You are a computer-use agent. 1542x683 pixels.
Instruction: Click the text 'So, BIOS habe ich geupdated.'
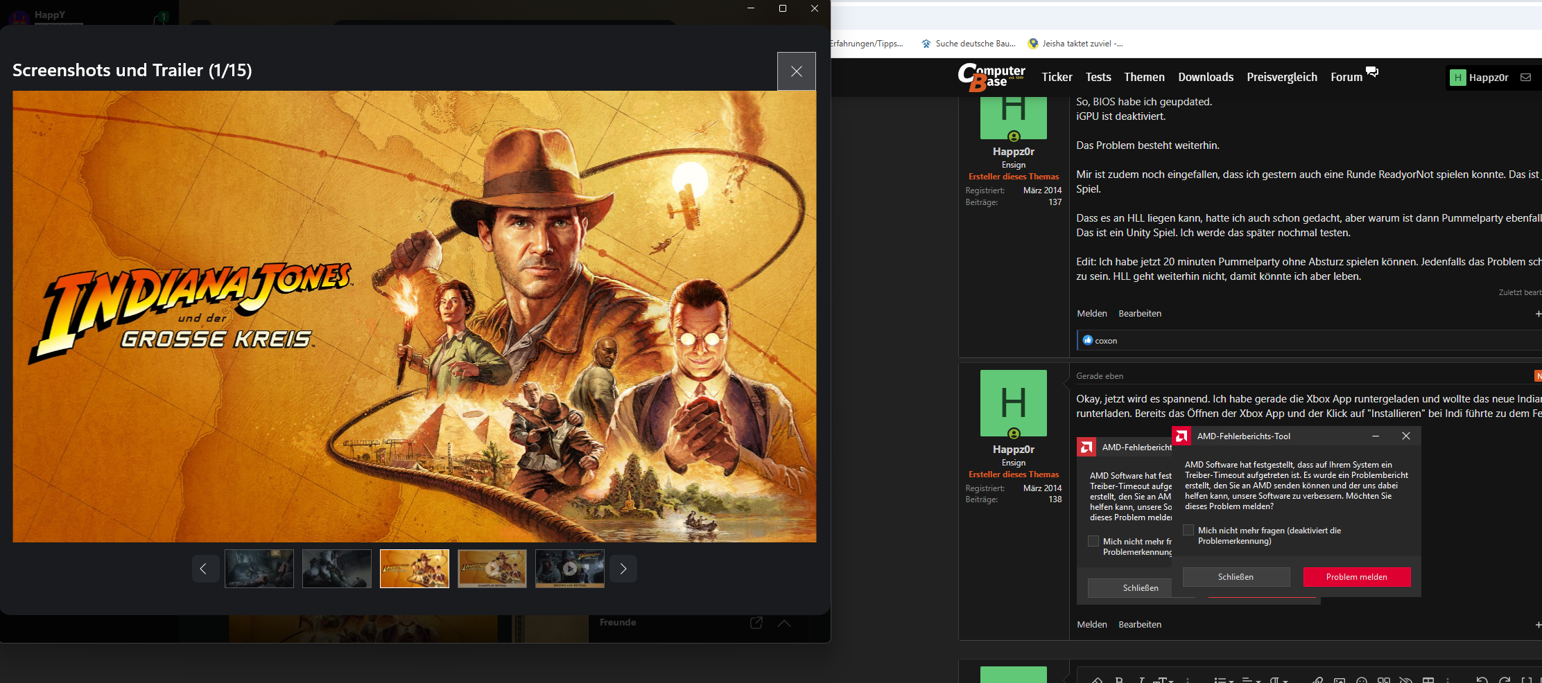(x=1144, y=102)
